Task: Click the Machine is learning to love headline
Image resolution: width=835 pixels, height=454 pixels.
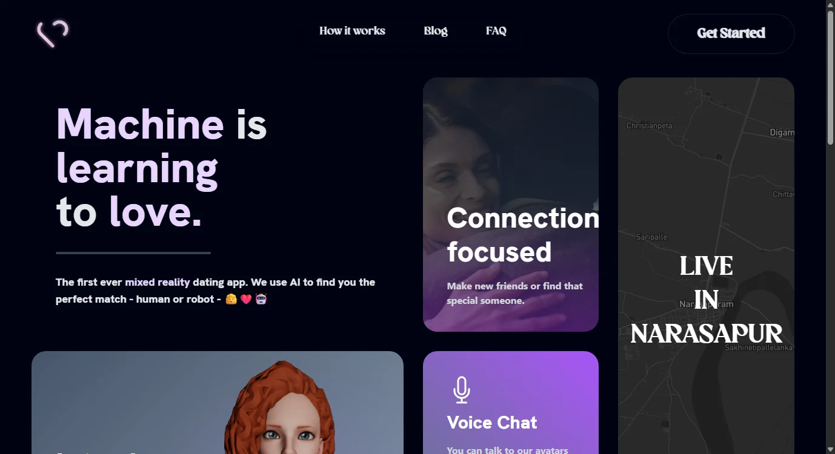Action: click(162, 168)
